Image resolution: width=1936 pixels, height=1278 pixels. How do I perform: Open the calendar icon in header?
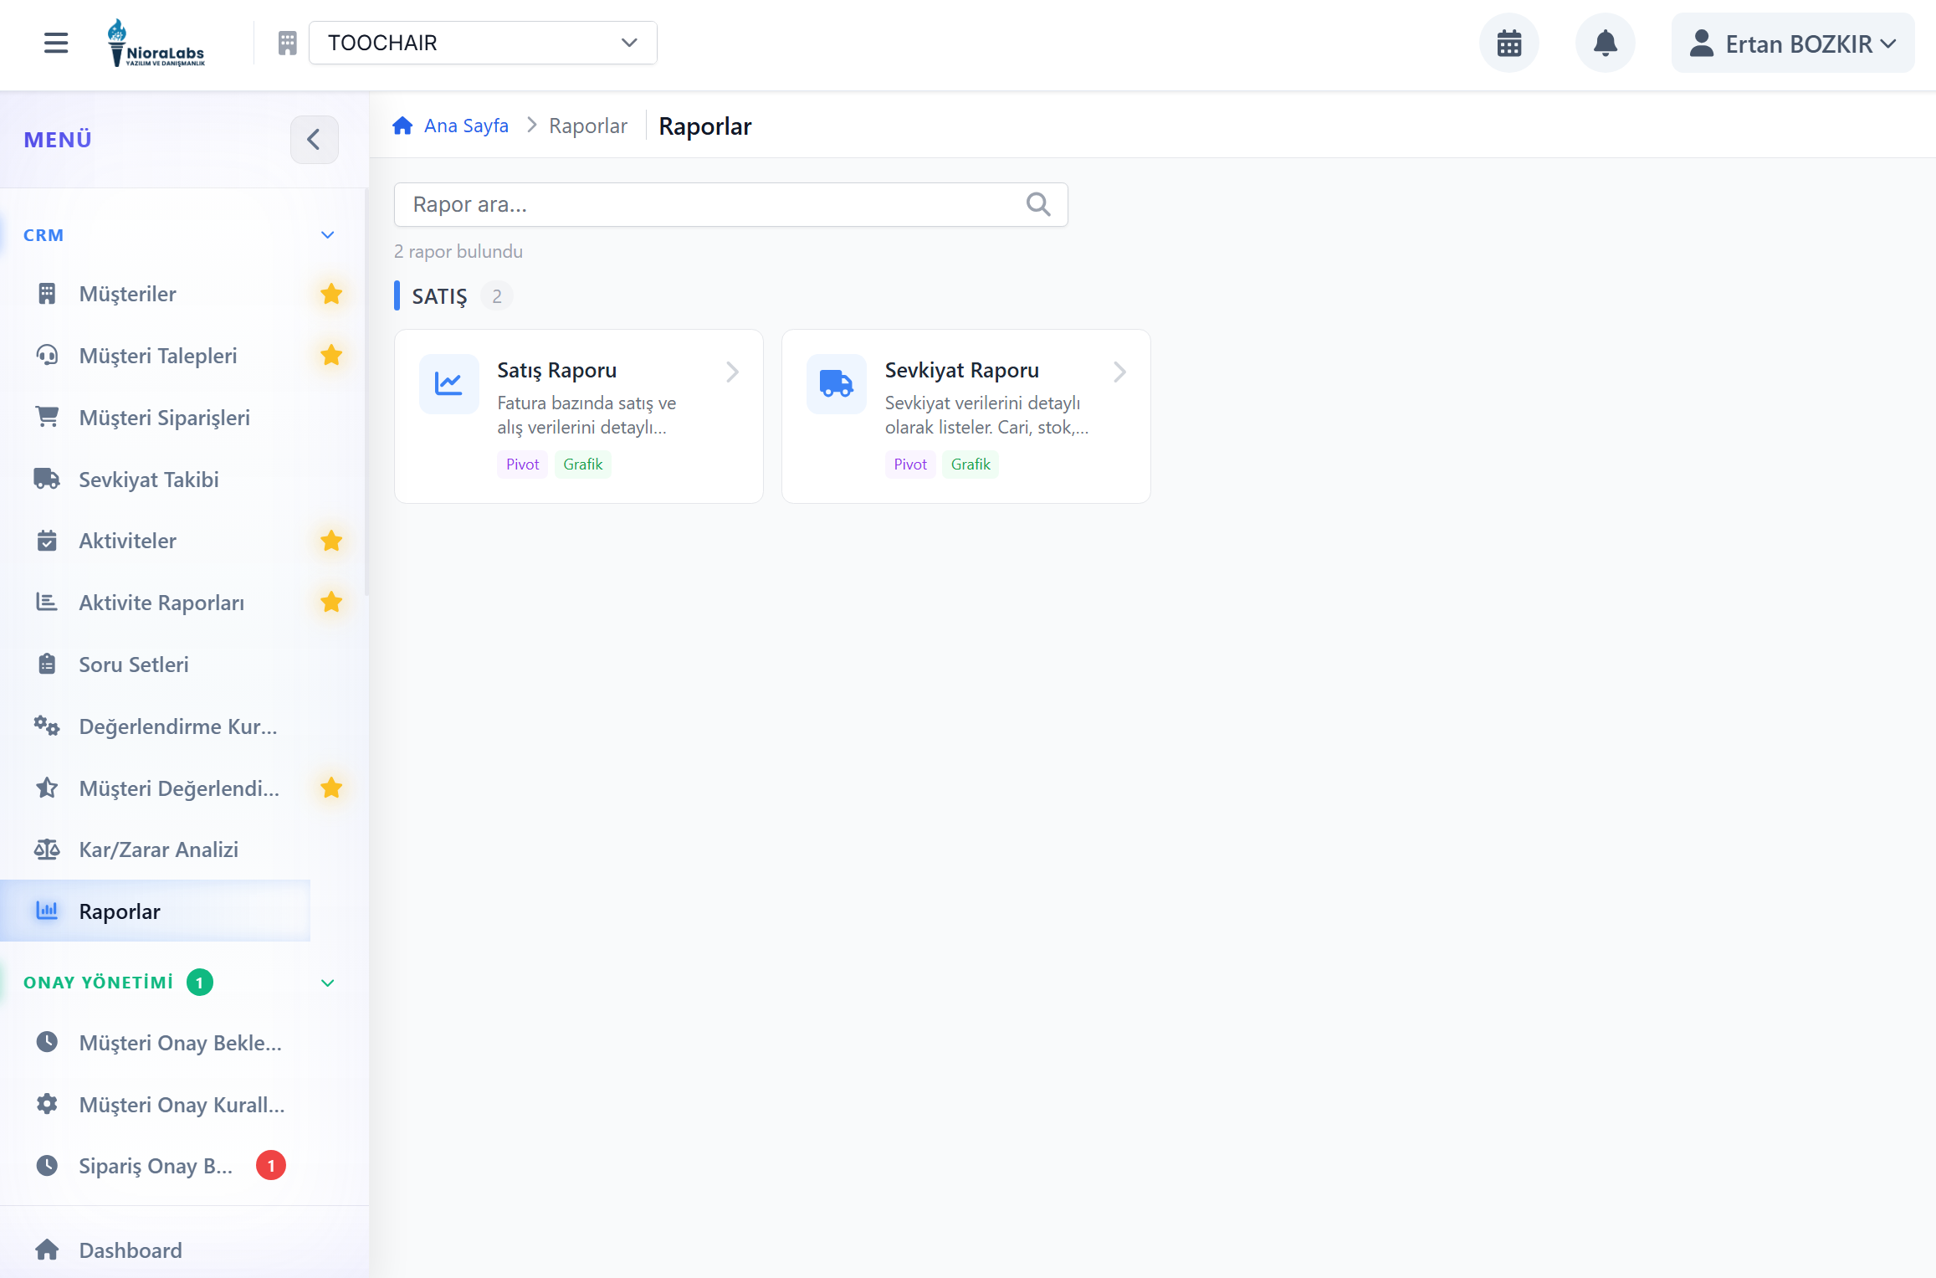(1508, 44)
